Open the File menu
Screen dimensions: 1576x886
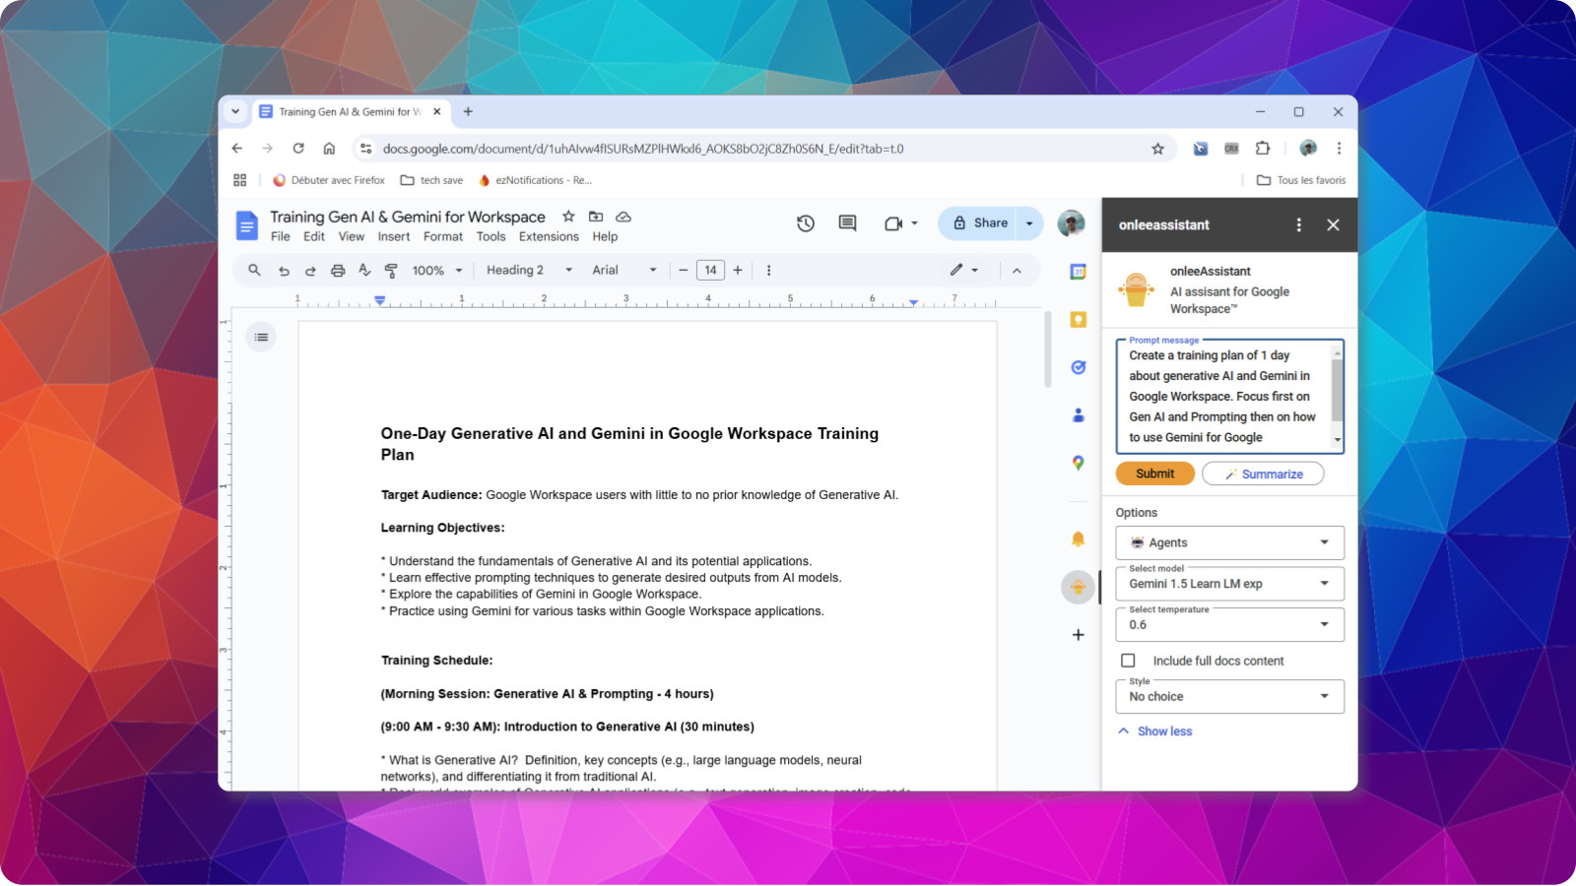point(281,237)
